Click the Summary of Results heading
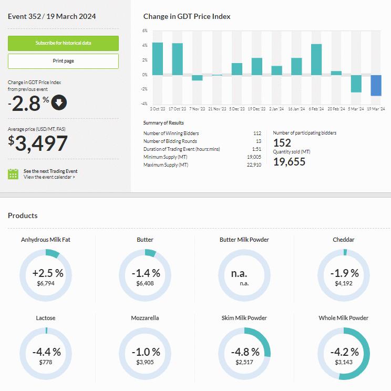Viewport: 391px width, 391px height. point(163,122)
